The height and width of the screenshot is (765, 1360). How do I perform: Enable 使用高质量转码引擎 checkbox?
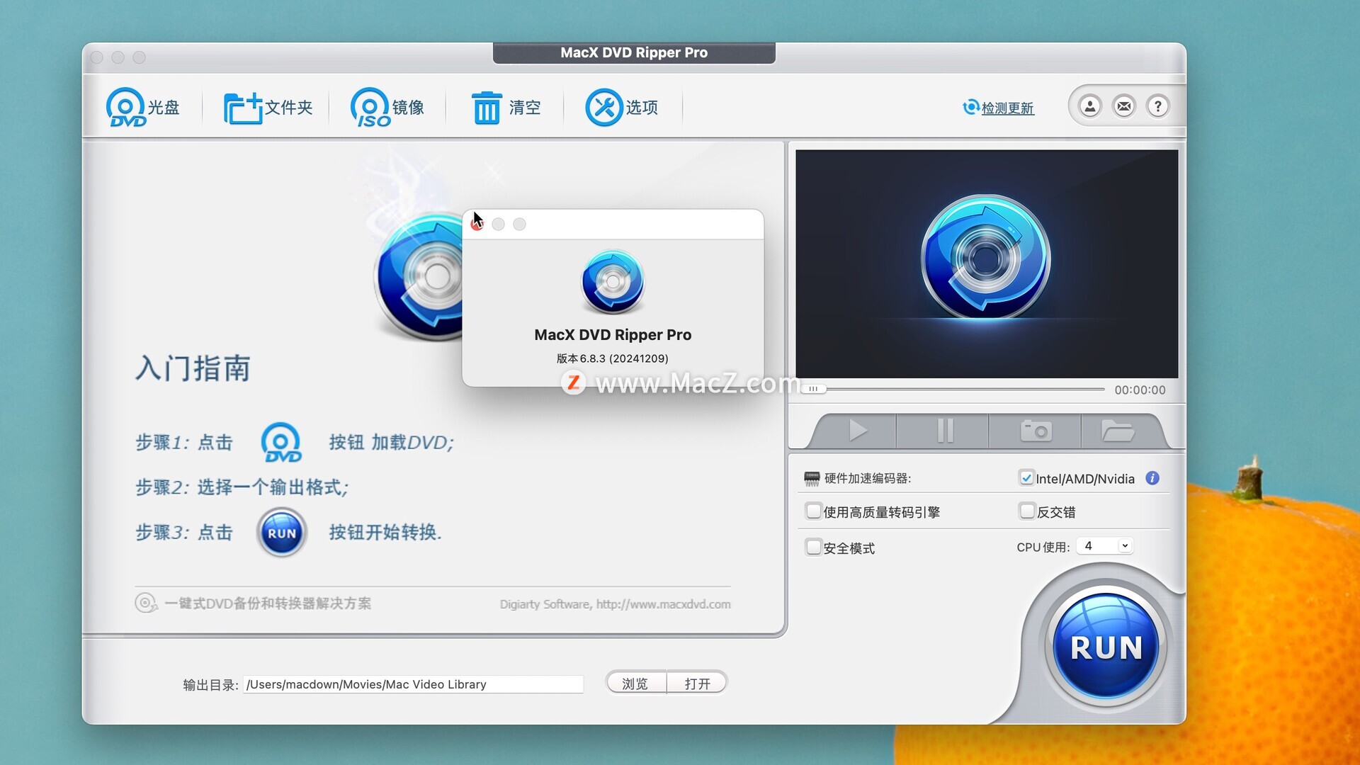814,511
